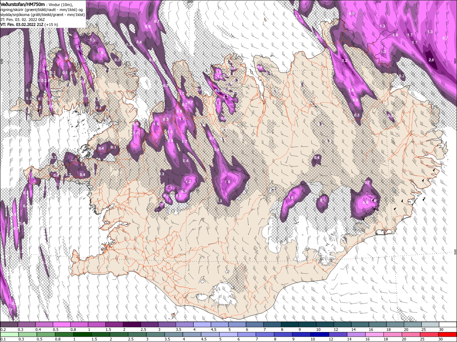Pick the rain-scale swatch between 20 and 25
This screenshot has height=342, width=457.
pyautogui.click(x=411, y=334)
